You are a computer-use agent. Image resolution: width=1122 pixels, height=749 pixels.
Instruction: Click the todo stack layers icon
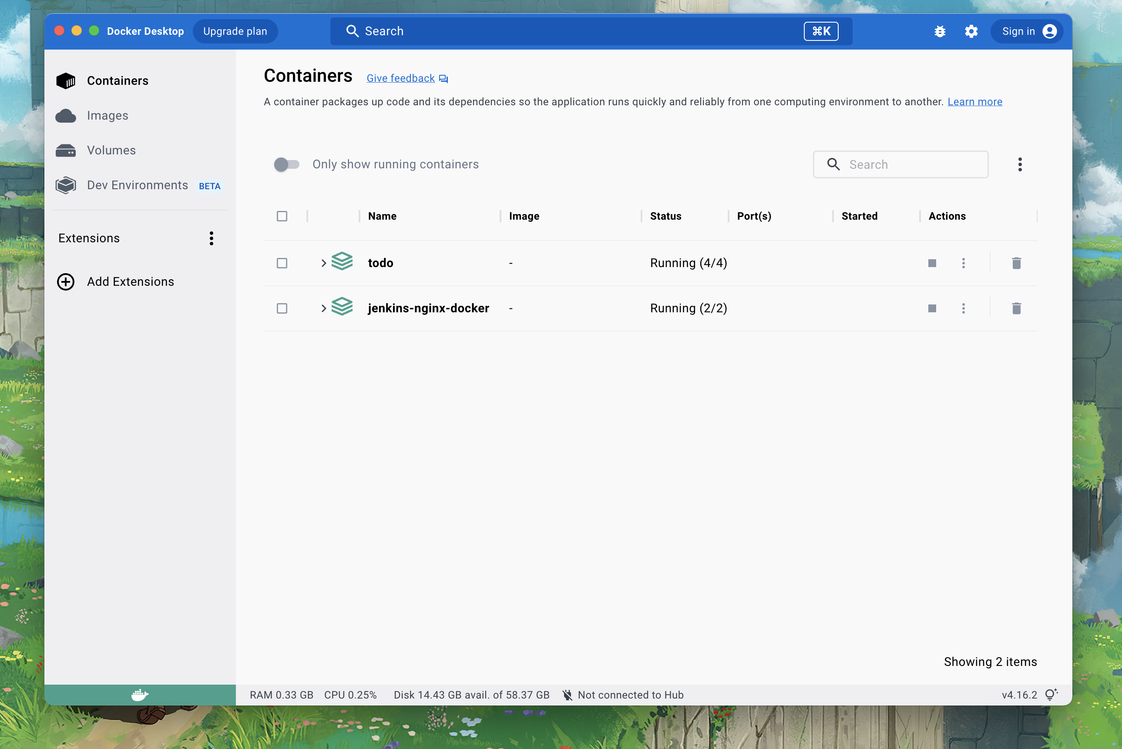(x=342, y=261)
